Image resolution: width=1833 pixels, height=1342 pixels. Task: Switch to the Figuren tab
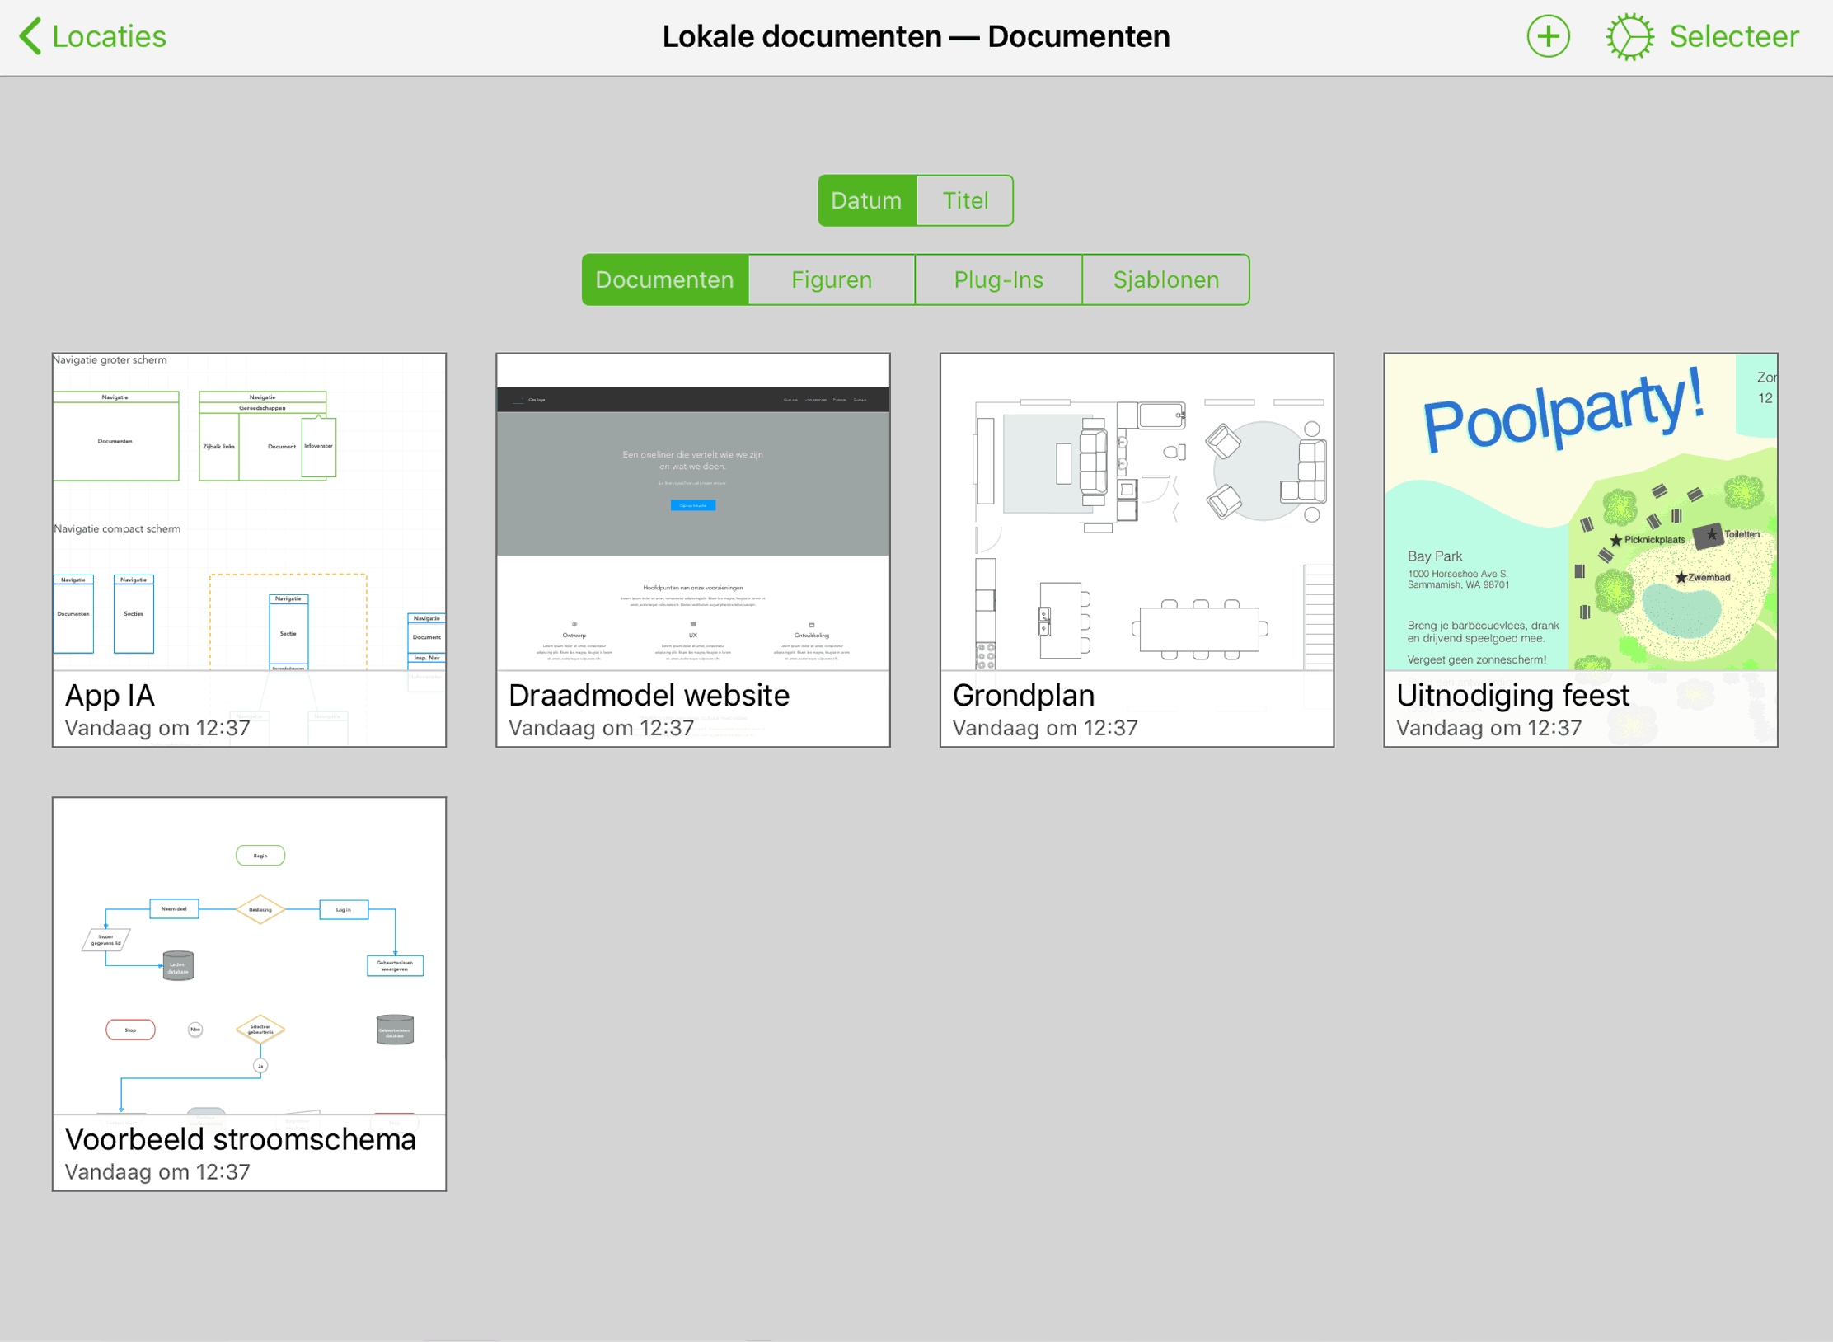(831, 279)
